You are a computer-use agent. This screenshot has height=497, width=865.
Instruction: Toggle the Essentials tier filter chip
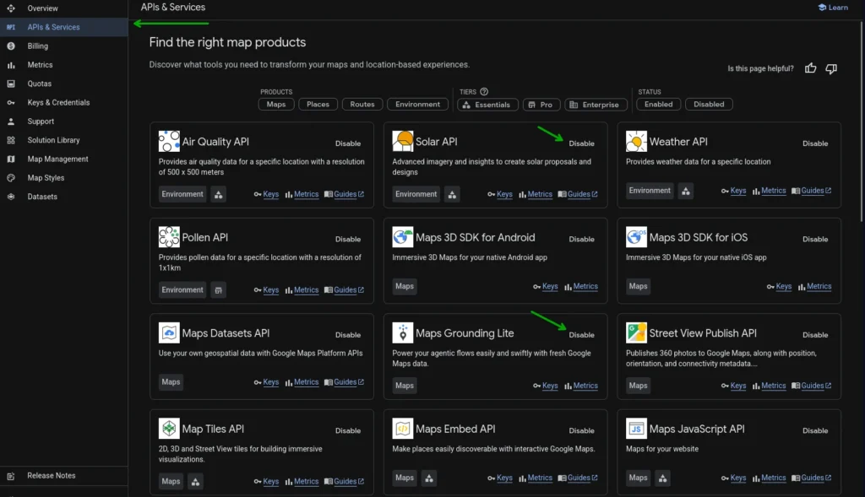[x=487, y=105]
